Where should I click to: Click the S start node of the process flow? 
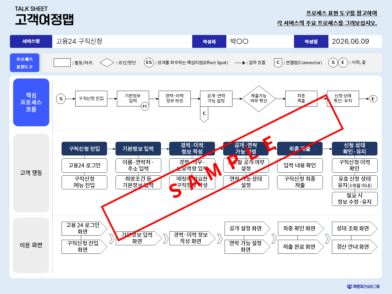click(61, 99)
